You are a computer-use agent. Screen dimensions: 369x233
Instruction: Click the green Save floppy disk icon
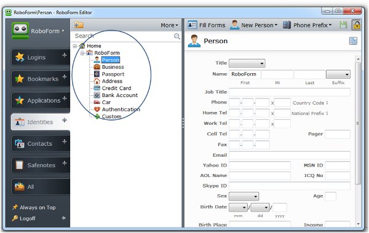point(343,25)
